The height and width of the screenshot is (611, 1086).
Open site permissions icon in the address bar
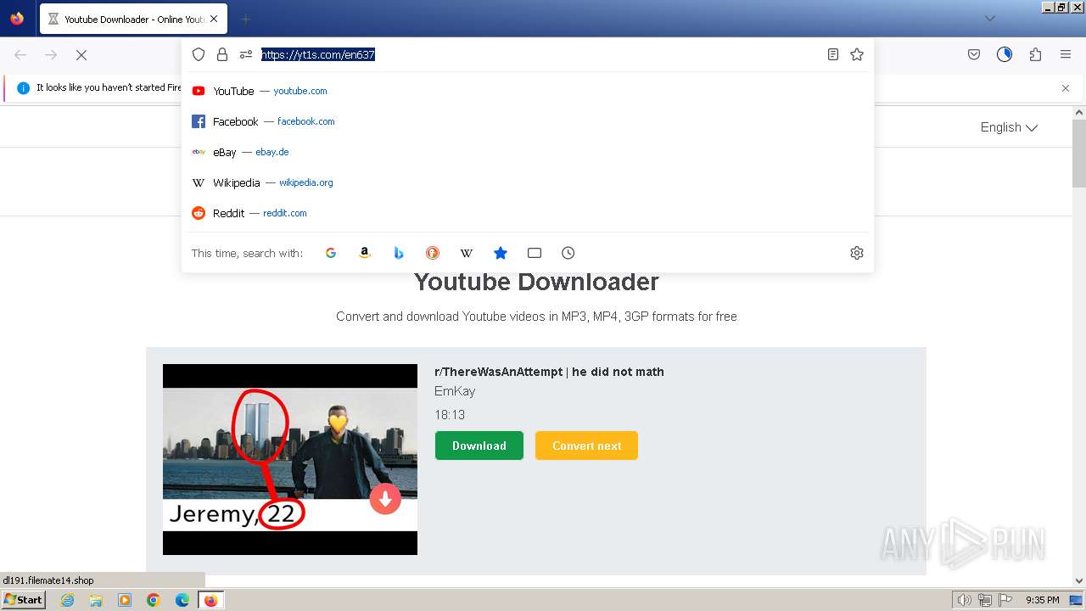[x=246, y=54]
